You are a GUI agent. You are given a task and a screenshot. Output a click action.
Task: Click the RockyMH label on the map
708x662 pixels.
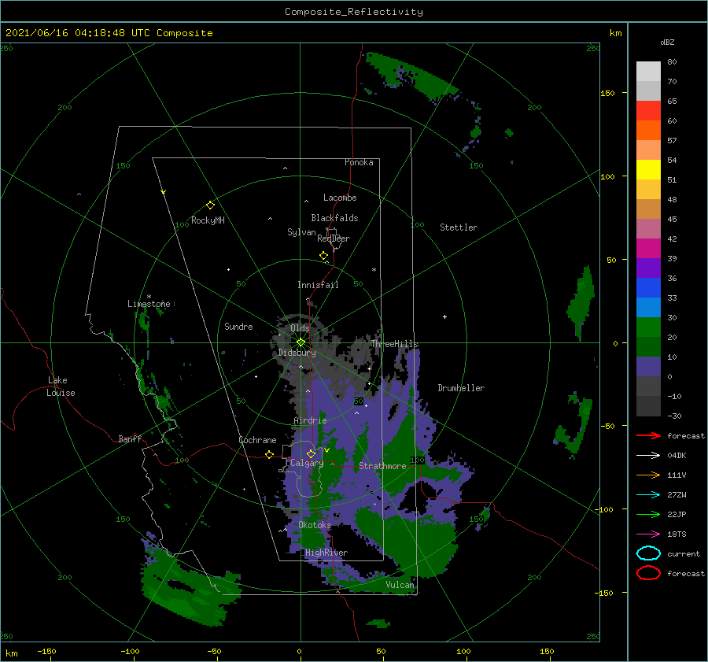point(208,220)
